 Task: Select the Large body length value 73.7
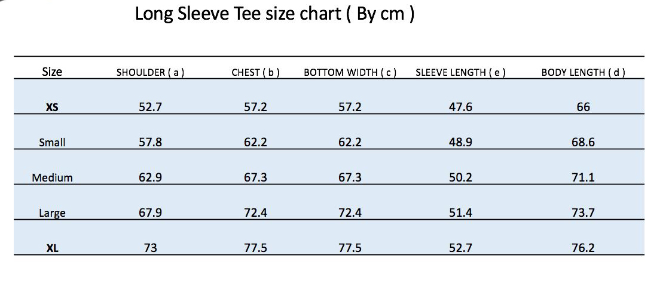click(x=583, y=213)
